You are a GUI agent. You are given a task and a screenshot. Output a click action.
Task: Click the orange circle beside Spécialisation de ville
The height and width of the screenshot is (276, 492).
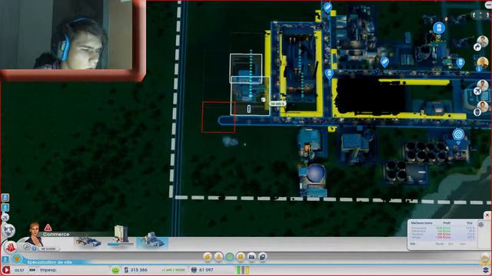pos(17,259)
